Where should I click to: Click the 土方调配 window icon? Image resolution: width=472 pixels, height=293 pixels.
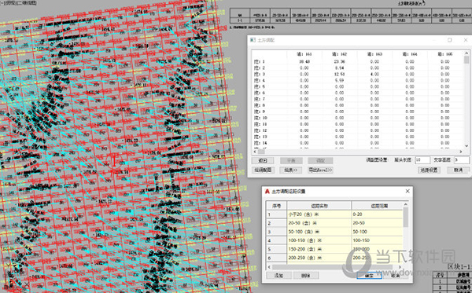tap(253, 40)
